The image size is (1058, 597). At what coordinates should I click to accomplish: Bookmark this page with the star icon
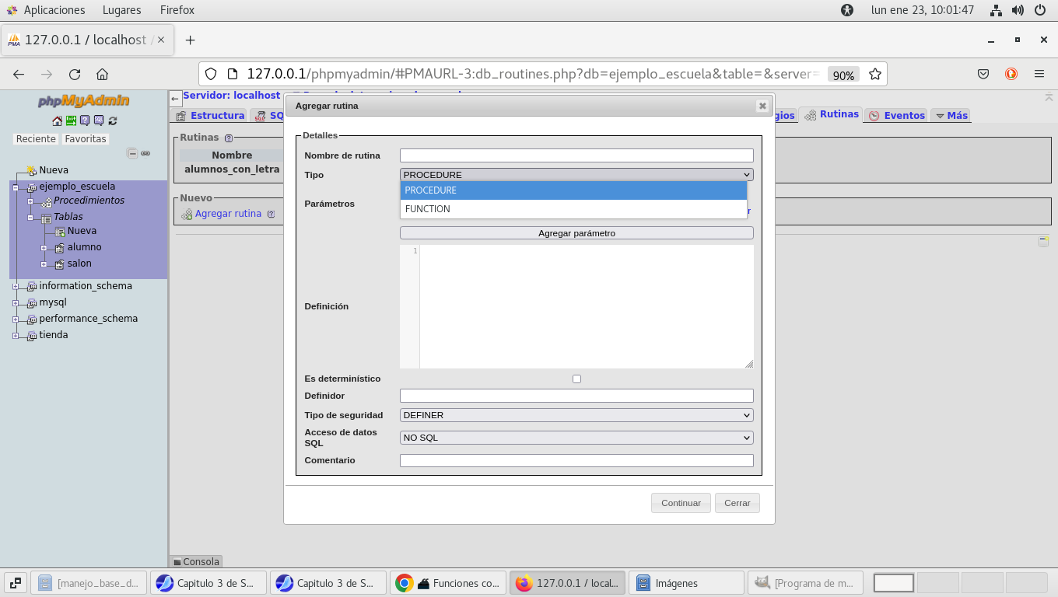pyautogui.click(x=875, y=74)
